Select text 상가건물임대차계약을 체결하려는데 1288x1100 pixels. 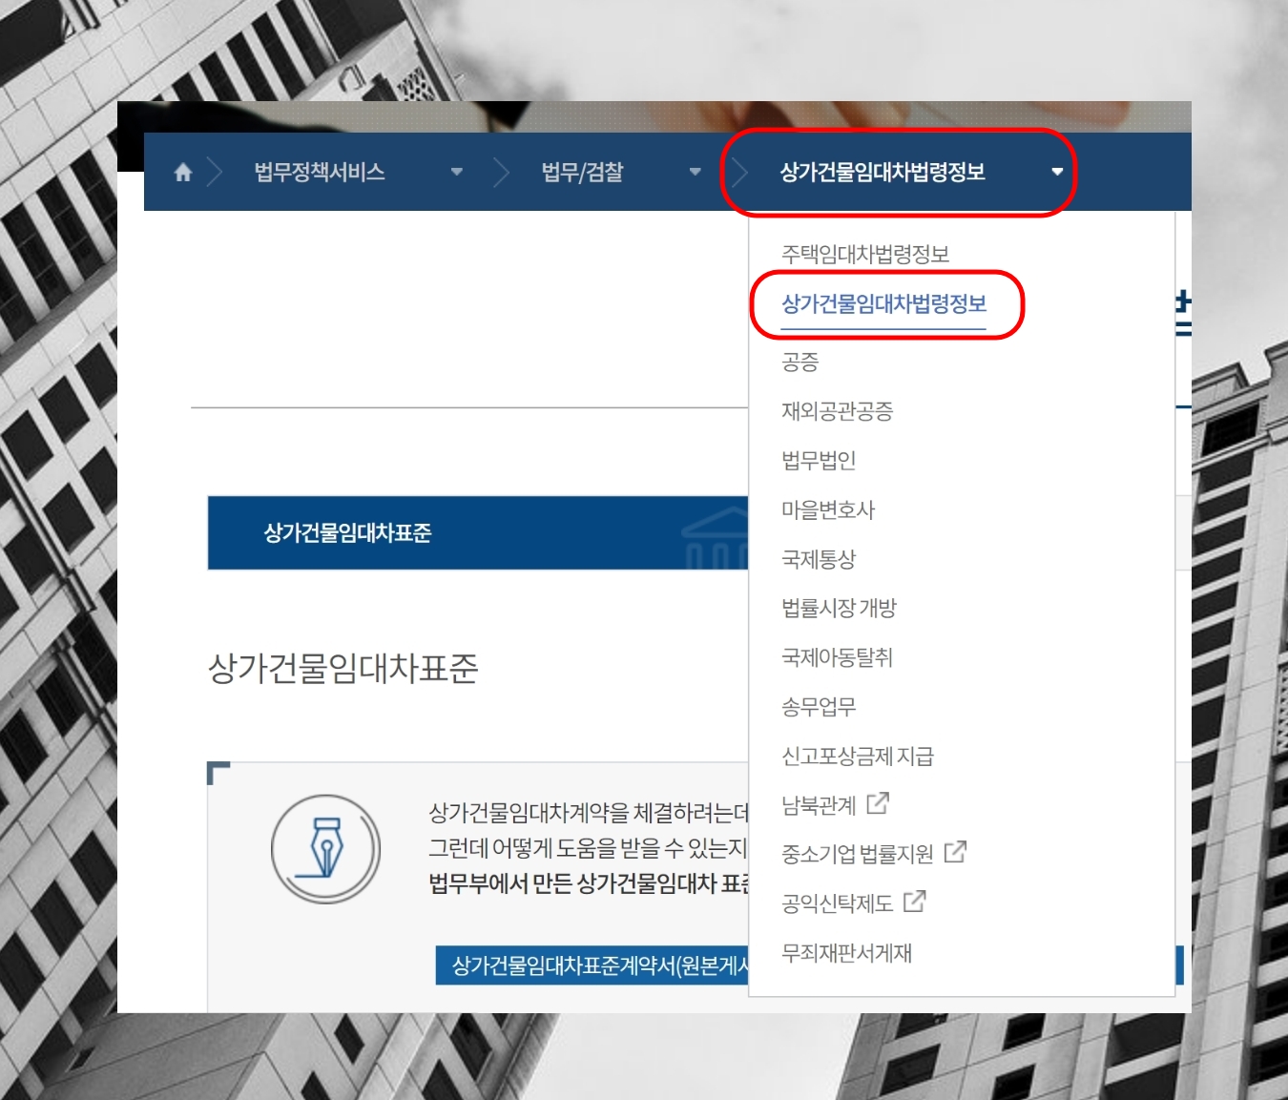pos(589,813)
